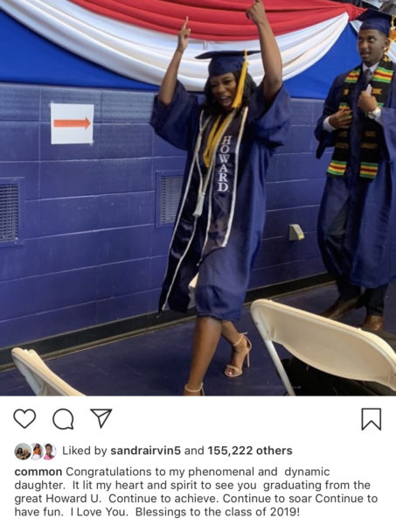
Task: Tap the yellow tassel on the graduation cap
Action: (x=241, y=80)
